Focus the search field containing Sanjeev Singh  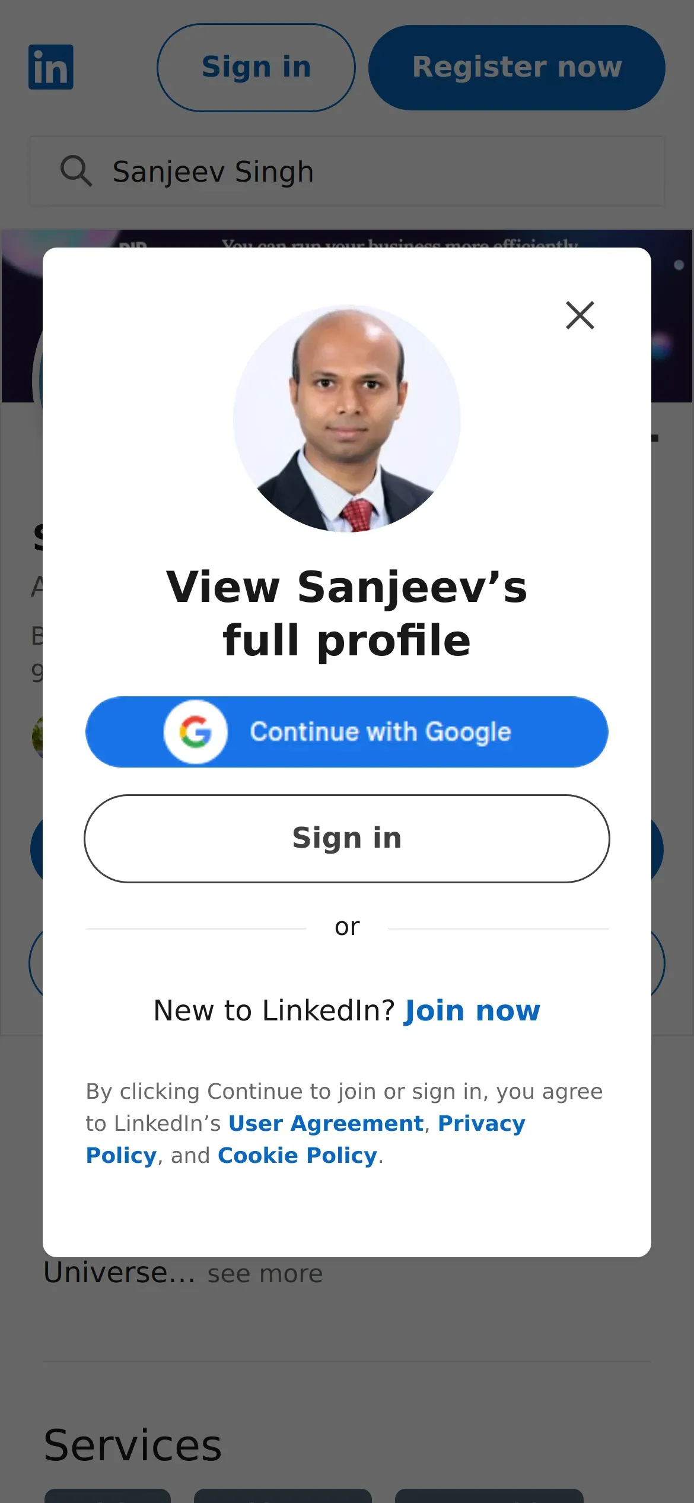click(380, 172)
